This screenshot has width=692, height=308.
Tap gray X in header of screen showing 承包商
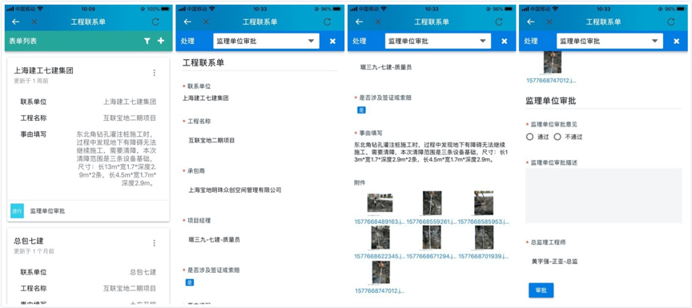pos(206,22)
